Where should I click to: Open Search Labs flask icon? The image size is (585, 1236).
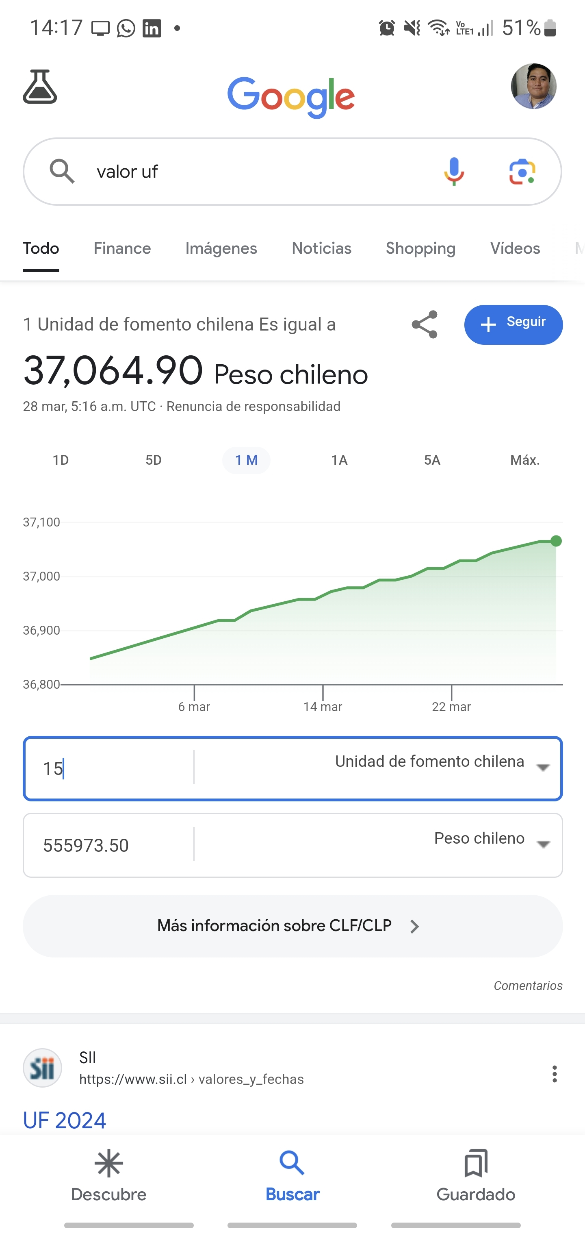[x=40, y=86]
